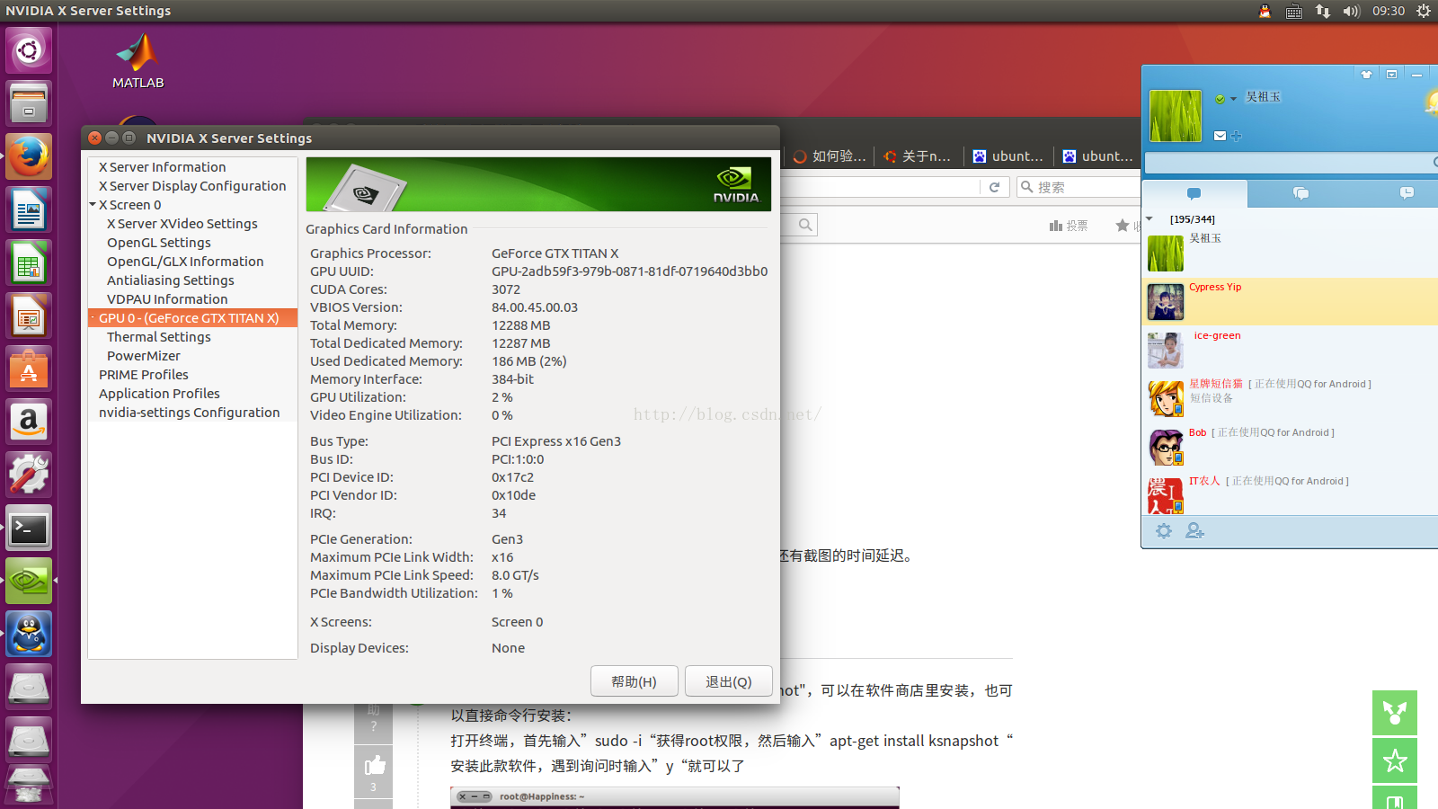1438x809 pixels.
Task: Open System Settings wrench-gear icon
Action: click(29, 475)
